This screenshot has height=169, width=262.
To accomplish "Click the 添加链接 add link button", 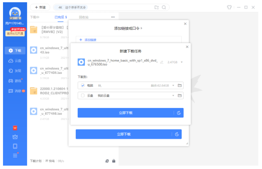I will (x=88, y=40).
